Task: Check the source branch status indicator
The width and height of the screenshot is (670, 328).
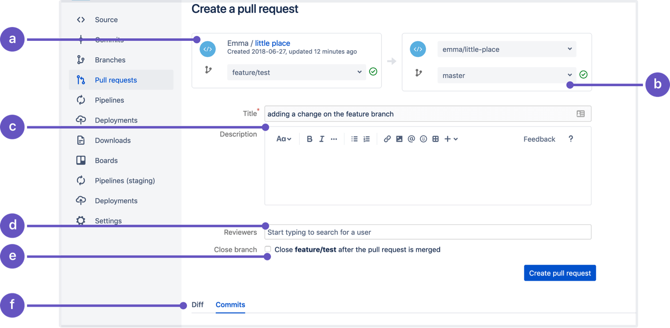Action: click(373, 71)
